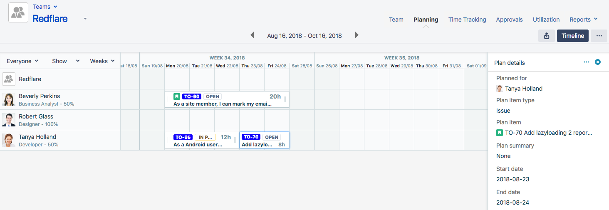Open Plan details more options ellipsis

coord(587,62)
